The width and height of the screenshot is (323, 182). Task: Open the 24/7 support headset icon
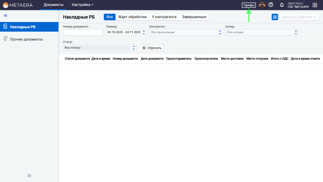point(262,5)
